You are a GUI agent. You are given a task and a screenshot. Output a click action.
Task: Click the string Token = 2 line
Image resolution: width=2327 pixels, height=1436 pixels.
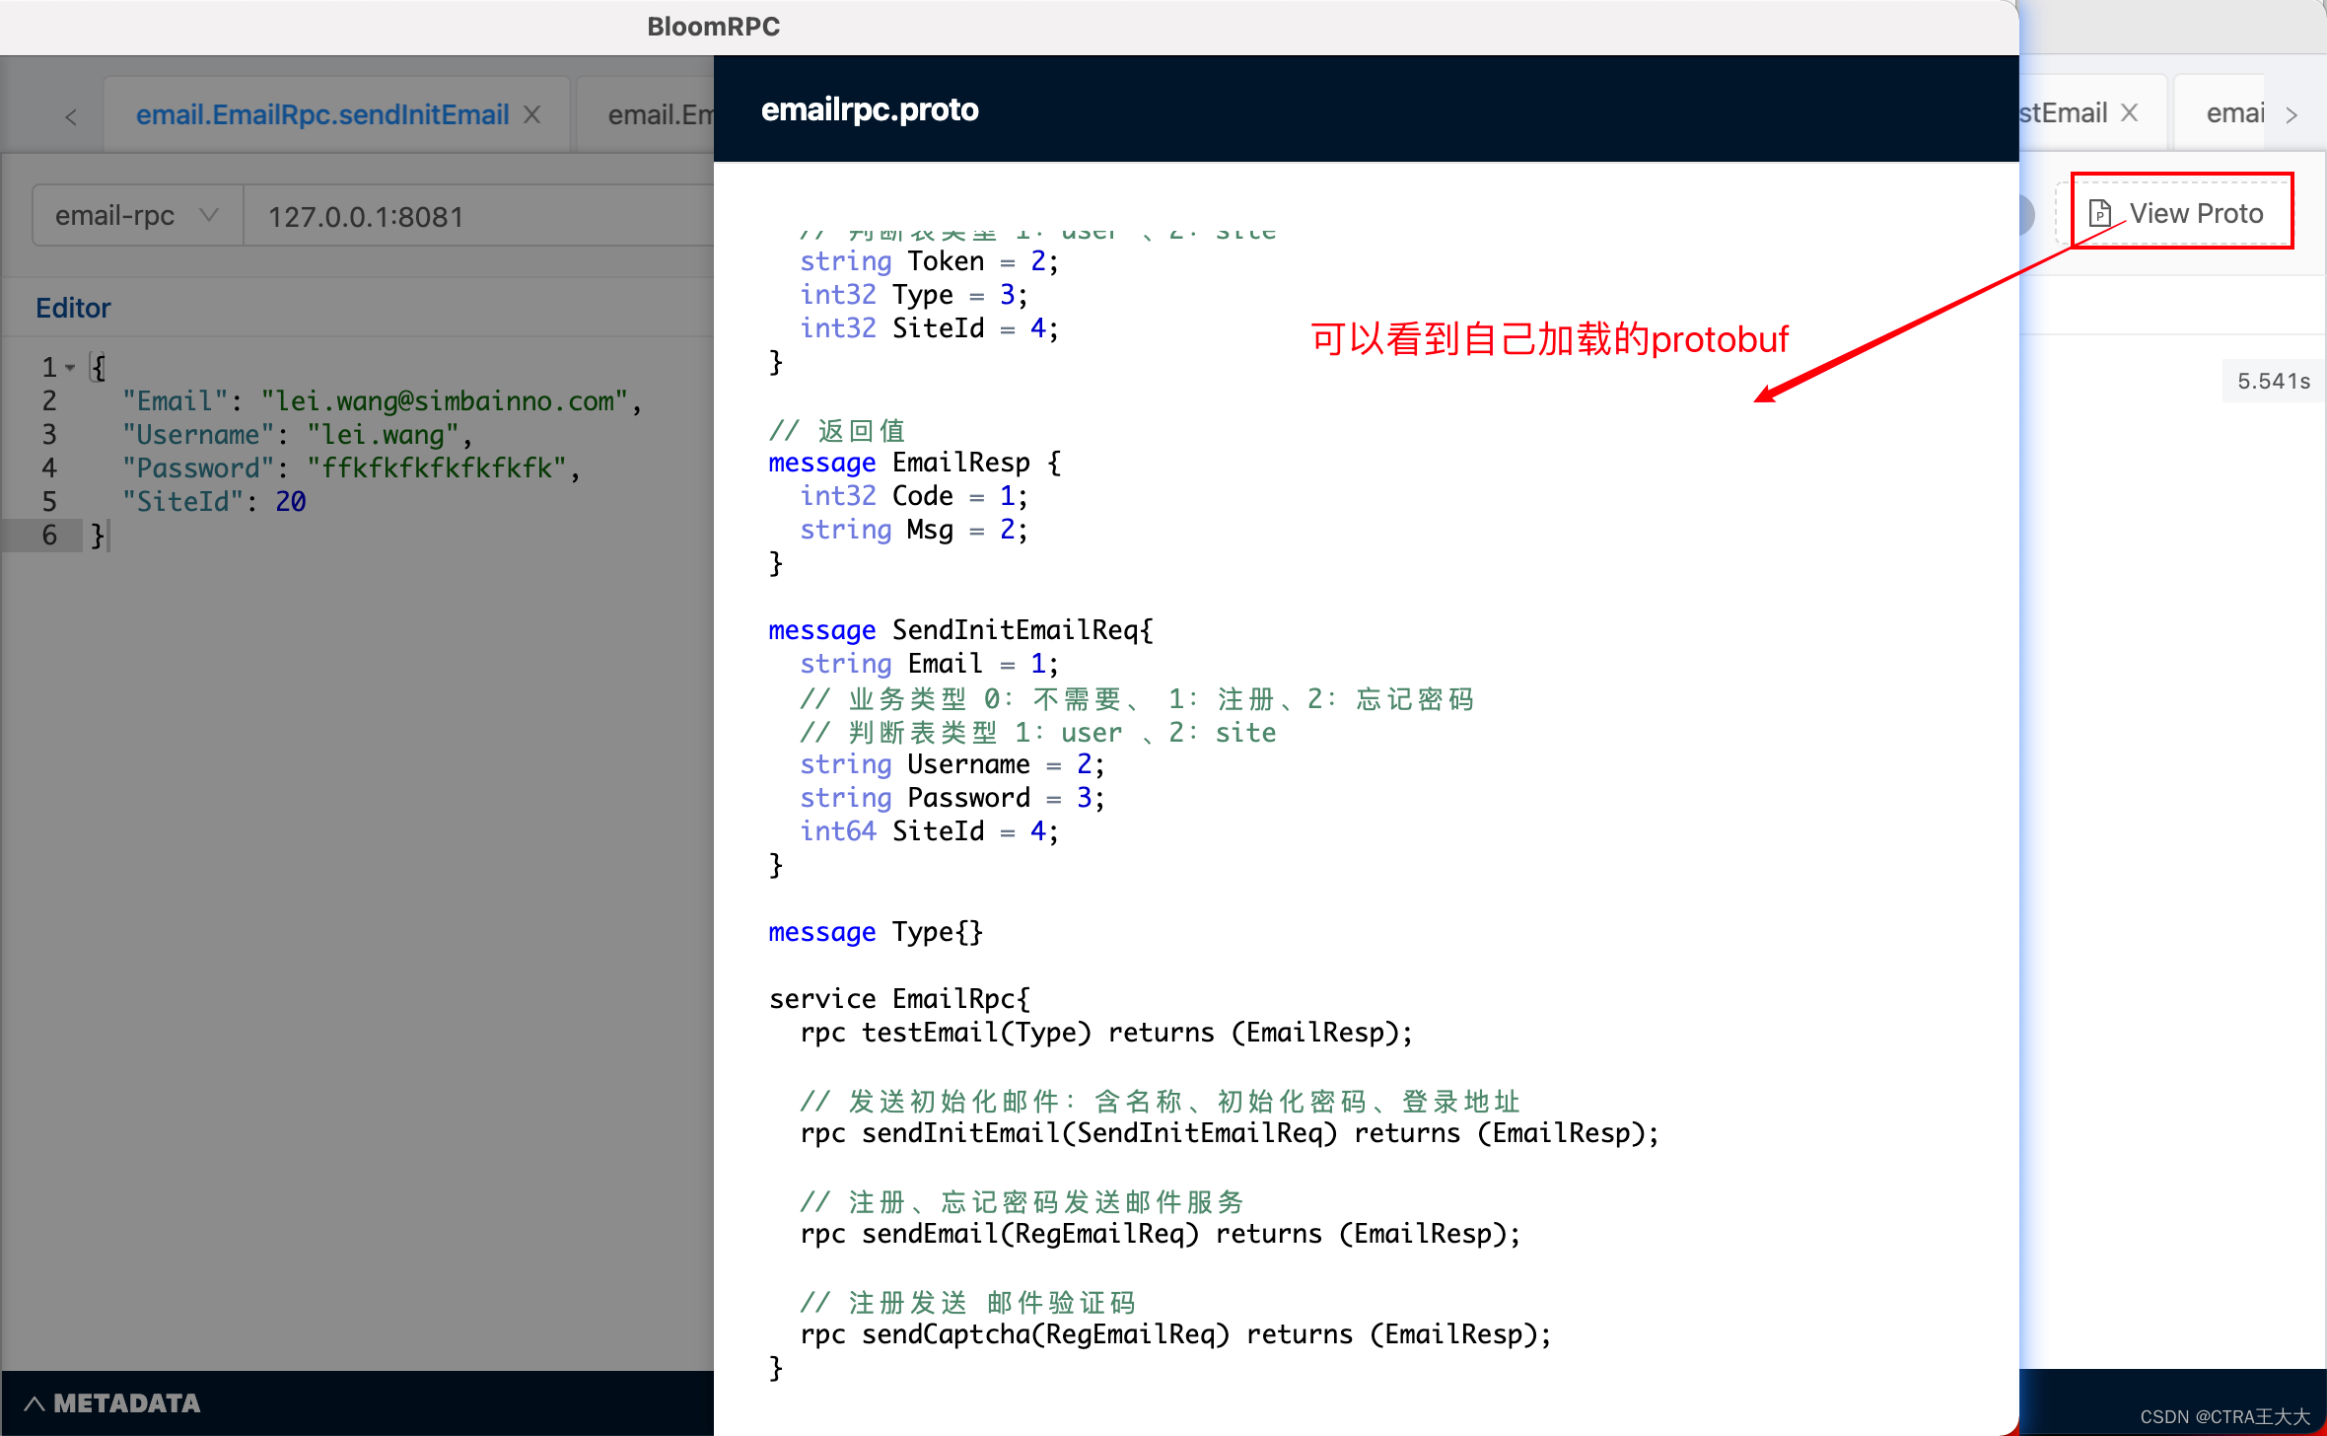point(930,260)
